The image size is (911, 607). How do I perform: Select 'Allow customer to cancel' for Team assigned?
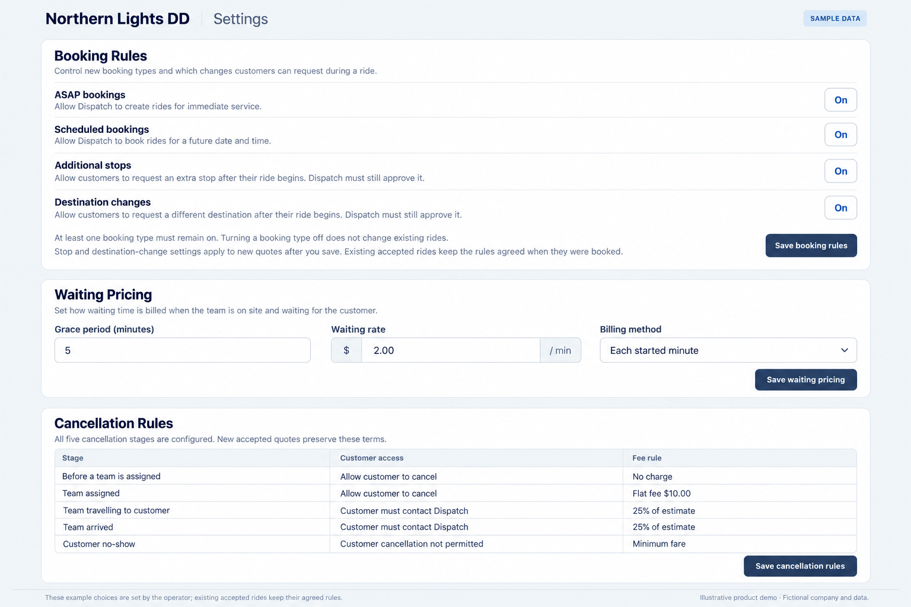point(388,493)
